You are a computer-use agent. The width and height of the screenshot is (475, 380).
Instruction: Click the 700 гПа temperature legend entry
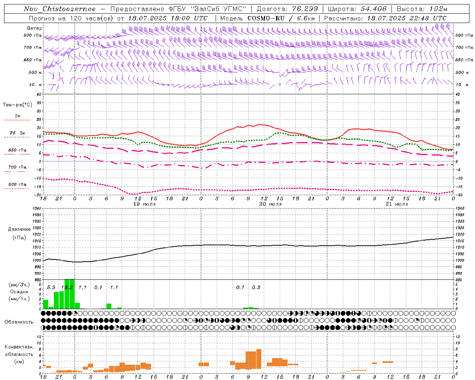tap(17, 167)
